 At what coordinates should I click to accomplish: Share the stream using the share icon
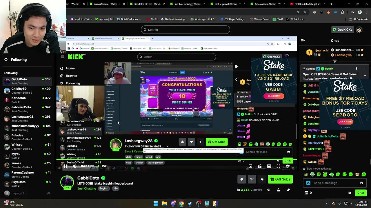coord(268,190)
